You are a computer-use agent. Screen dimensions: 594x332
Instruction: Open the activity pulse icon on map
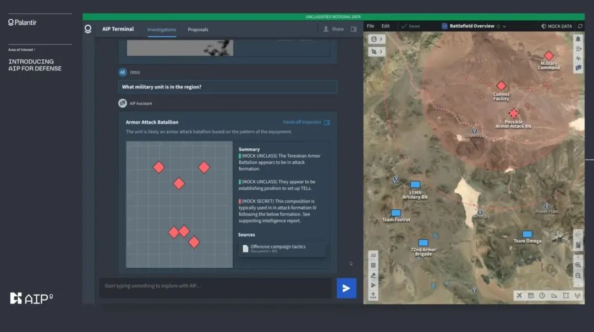pos(578,59)
